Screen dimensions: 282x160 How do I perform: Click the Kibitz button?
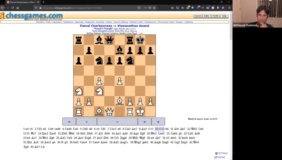tap(207, 16)
